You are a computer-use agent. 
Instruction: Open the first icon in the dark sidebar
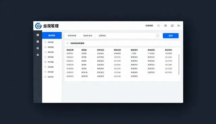pyautogui.click(x=37, y=35)
